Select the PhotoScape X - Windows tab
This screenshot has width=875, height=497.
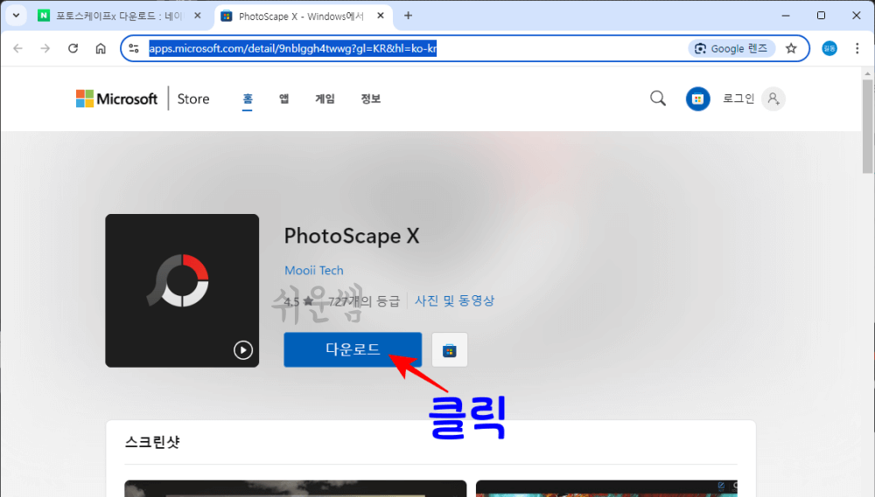click(301, 16)
